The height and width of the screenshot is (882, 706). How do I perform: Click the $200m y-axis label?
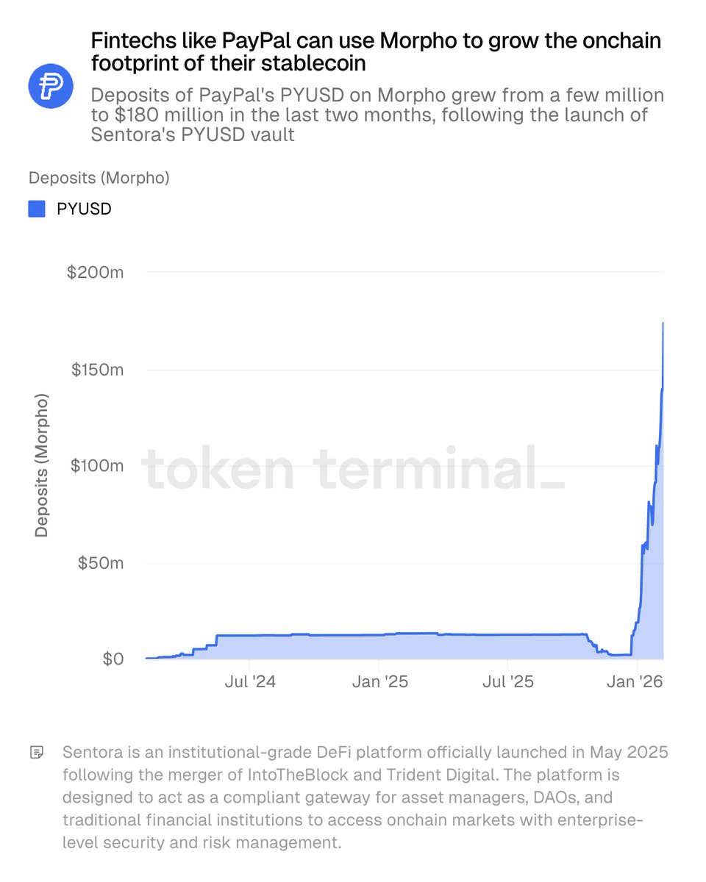click(x=95, y=272)
